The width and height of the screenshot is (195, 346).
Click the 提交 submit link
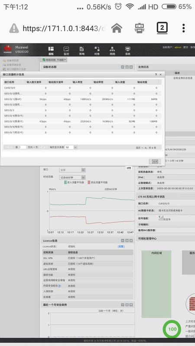pyautogui.click(x=185, y=48)
